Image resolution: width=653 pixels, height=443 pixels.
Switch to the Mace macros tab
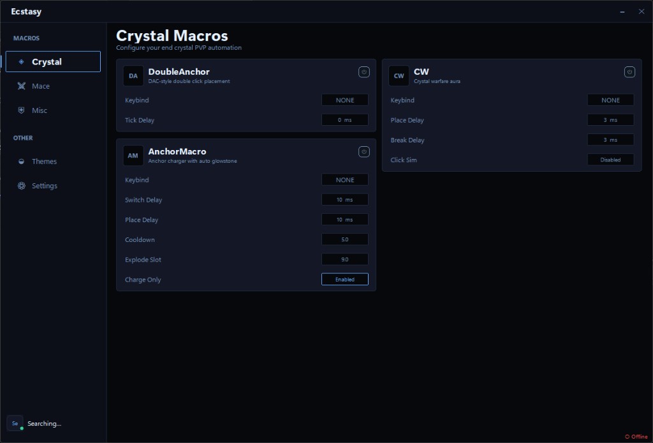click(40, 86)
